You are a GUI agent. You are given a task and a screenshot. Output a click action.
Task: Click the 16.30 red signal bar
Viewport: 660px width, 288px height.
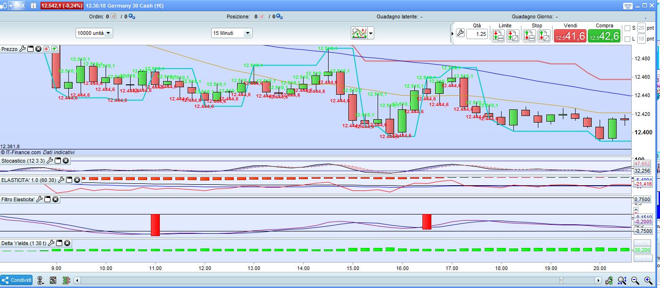(x=427, y=222)
